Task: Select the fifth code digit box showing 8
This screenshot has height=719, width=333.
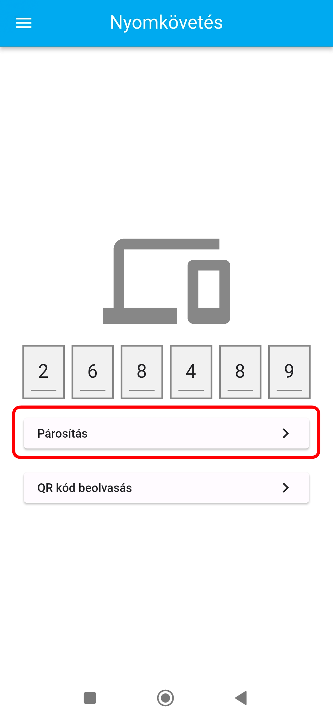Action: pyautogui.click(x=240, y=372)
